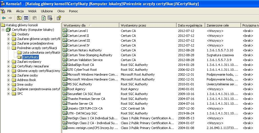The width and height of the screenshot is (259, 133).
Task: Click the Thawte Premium Server CA certificate icon
Action: point(65,98)
